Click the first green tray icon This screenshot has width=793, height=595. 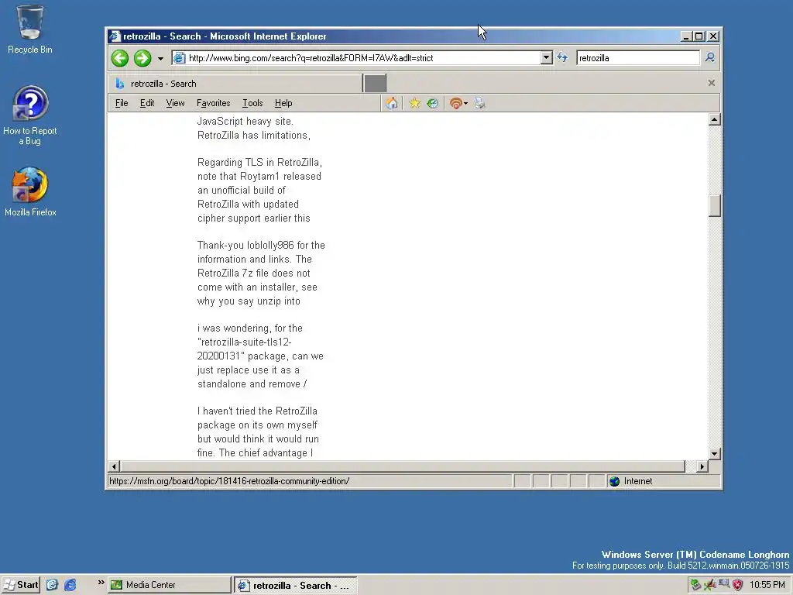(695, 585)
